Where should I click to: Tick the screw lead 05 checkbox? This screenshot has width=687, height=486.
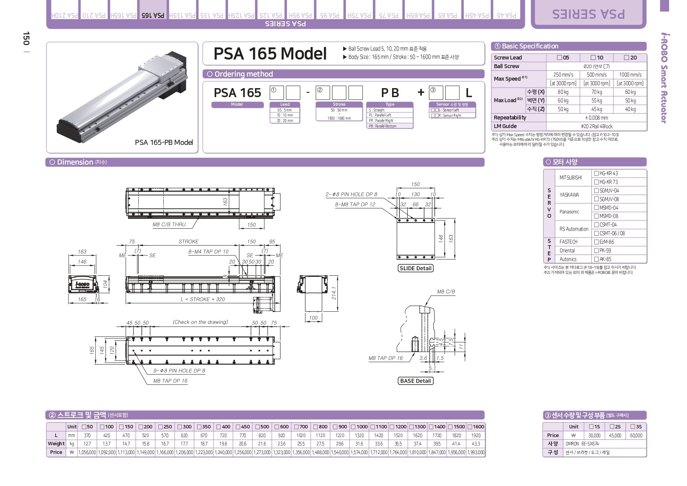click(x=560, y=58)
